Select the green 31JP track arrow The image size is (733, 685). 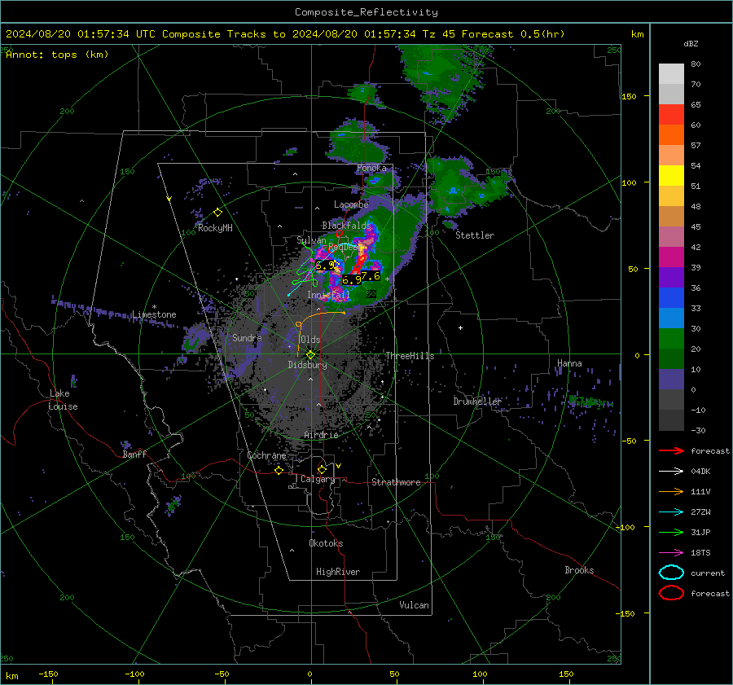(671, 532)
